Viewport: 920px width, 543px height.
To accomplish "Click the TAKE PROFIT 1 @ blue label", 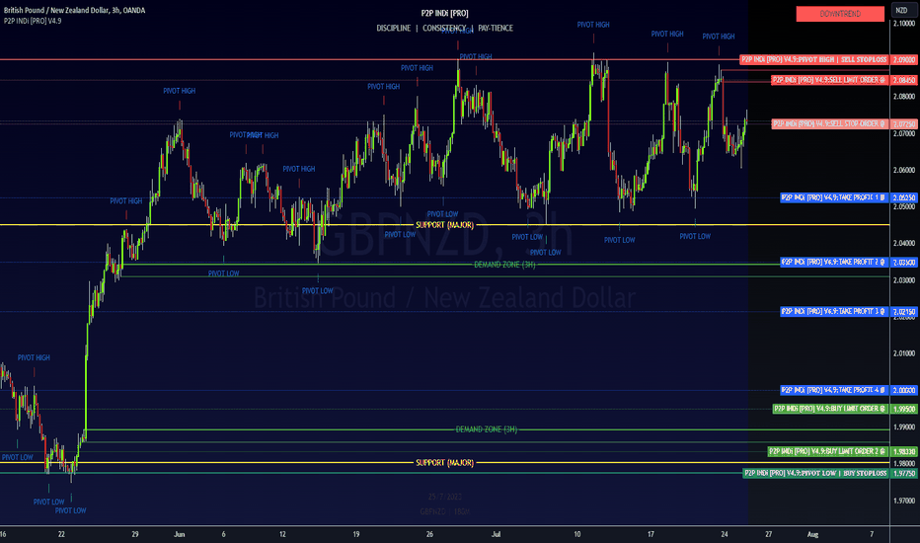I will tap(833, 197).
